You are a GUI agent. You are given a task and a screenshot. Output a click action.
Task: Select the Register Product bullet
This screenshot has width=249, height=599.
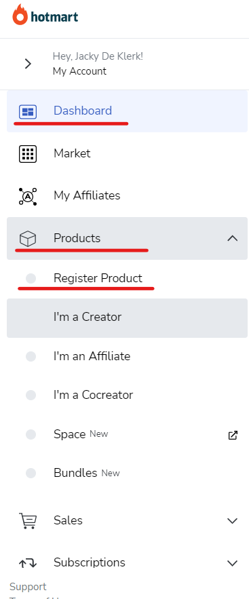click(31, 279)
